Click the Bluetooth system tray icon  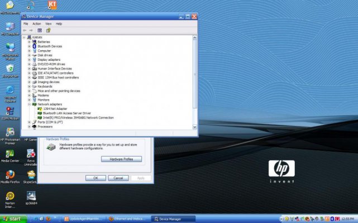point(332,219)
